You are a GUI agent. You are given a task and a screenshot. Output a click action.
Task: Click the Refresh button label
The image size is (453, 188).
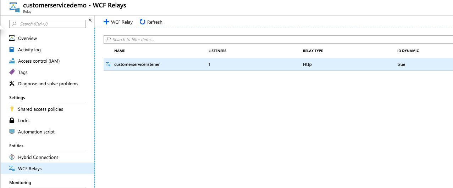pyautogui.click(x=155, y=22)
